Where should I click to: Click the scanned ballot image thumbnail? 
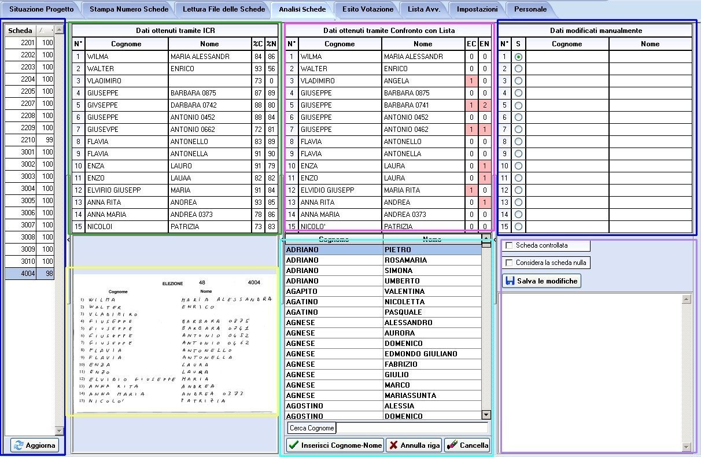172,341
